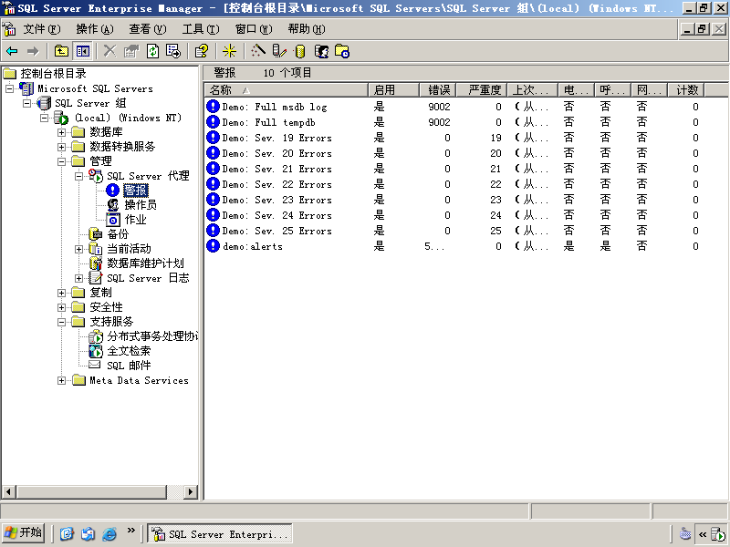Refresh the list with the refresh icon
The height and width of the screenshot is (547, 730).
pyautogui.click(x=152, y=51)
